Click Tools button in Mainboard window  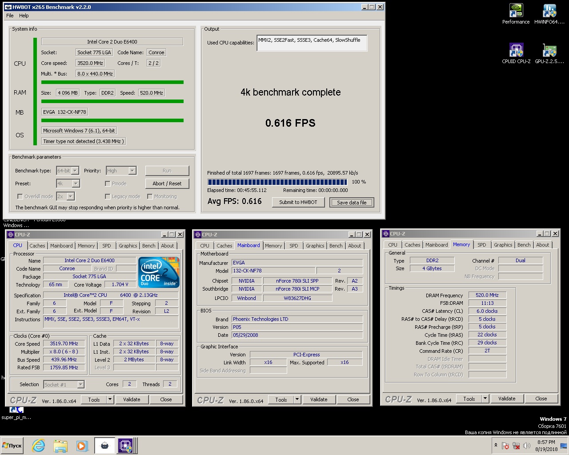pos(281,399)
